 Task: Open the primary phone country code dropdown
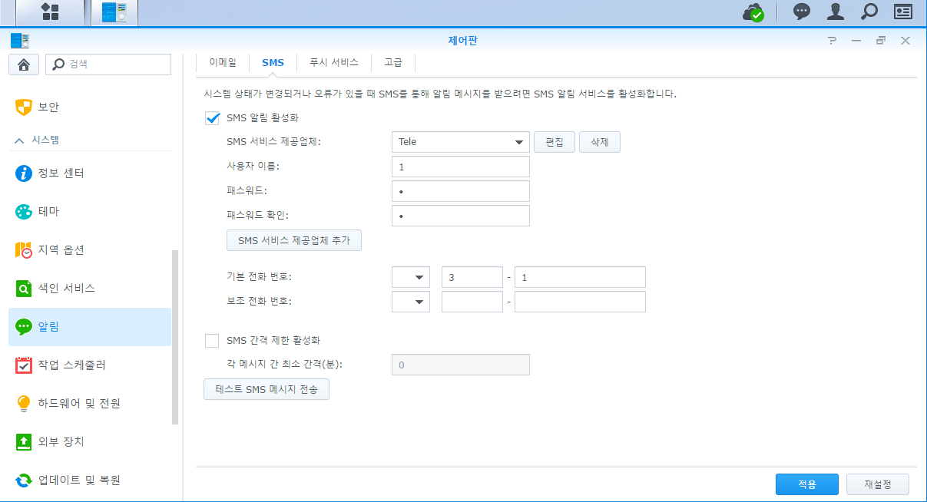[411, 277]
